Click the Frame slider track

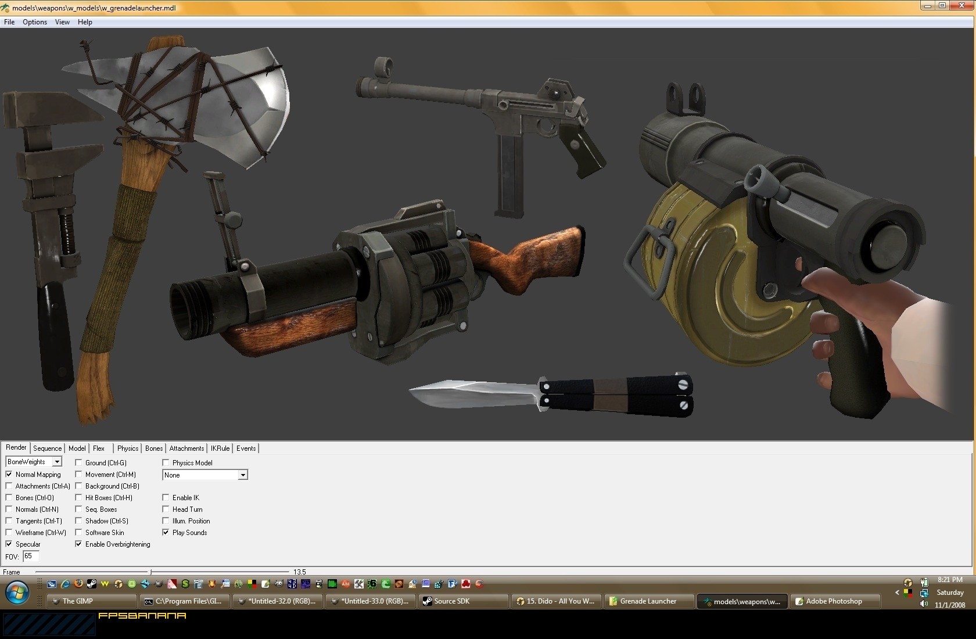pos(163,572)
